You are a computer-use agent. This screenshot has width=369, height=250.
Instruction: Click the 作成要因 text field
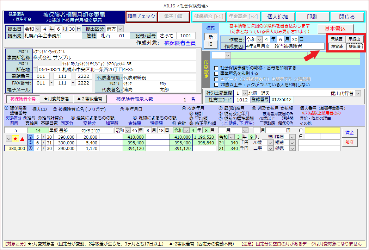click(x=280, y=46)
